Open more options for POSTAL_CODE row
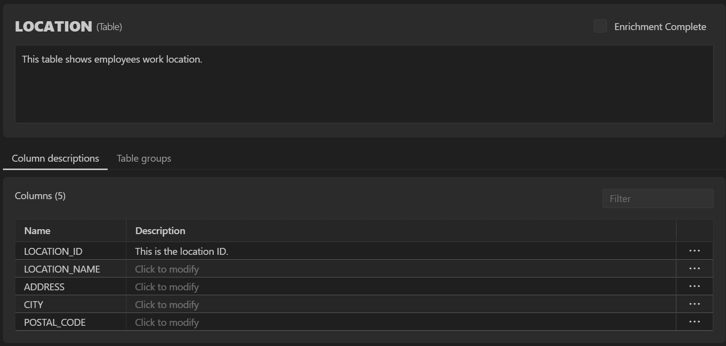The height and width of the screenshot is (346, 726). (x=694, y=322)
